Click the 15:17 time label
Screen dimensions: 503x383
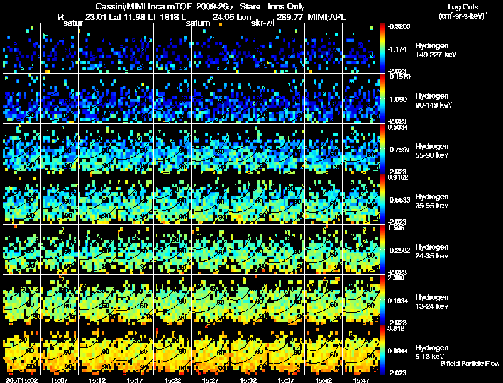[x=135, y=380]
